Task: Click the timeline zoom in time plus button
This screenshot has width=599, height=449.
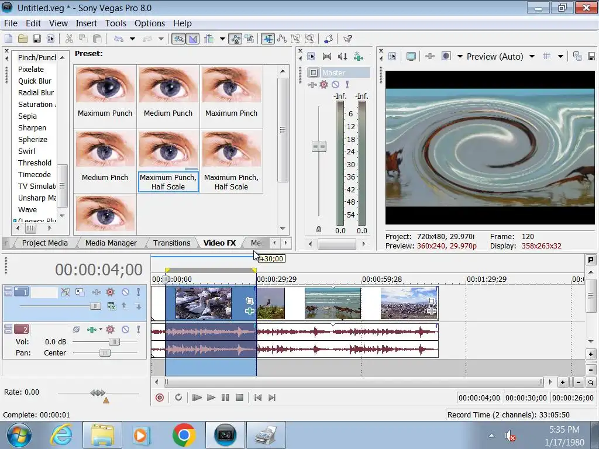Action: tap(563, 382)
